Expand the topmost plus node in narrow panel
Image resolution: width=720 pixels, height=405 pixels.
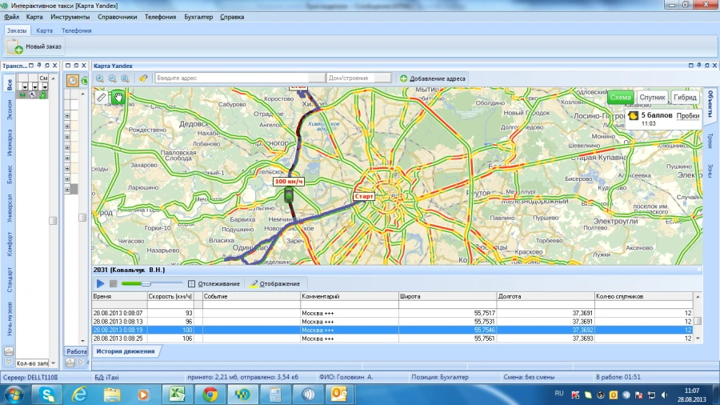pyautogui.click(x=67, y=115)
